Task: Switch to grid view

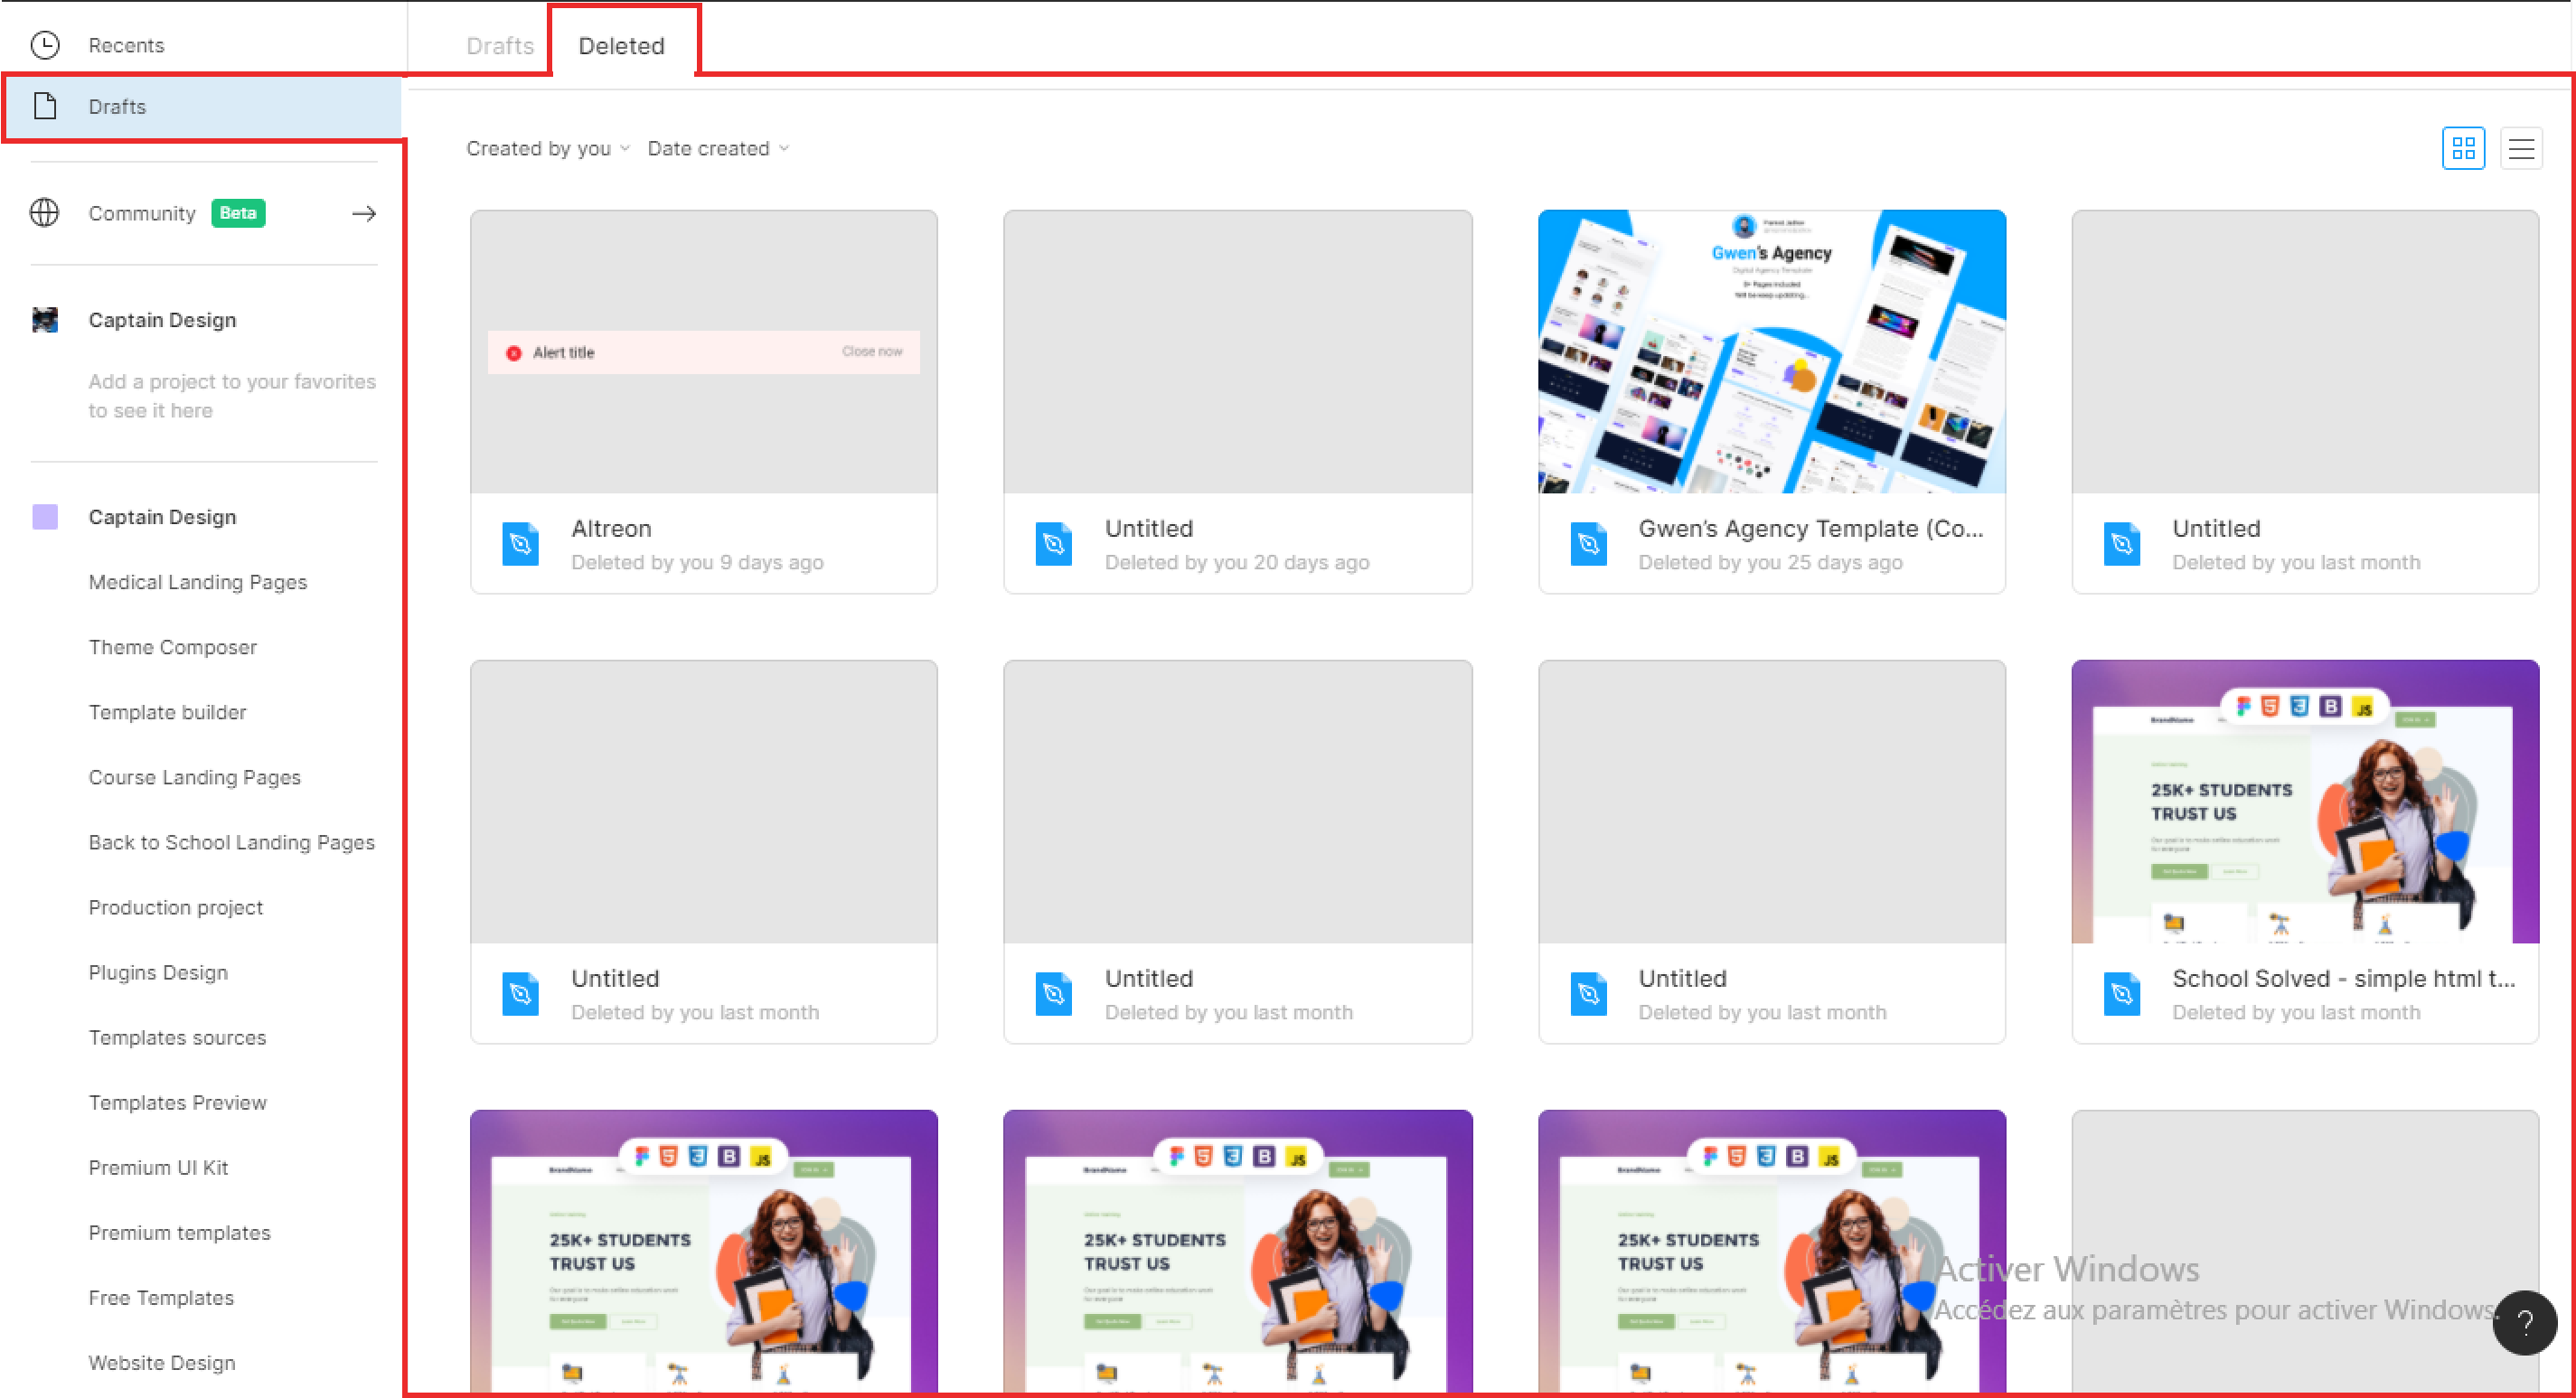Action: (x=2463, y=149)
